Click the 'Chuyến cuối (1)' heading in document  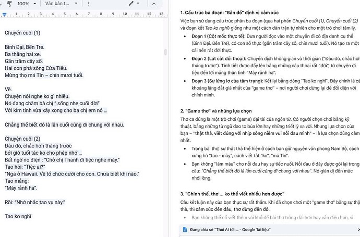coord(22,33)
